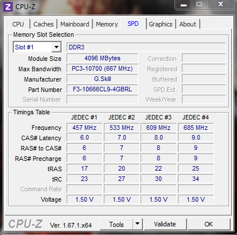The height and width of the screenshot is (235, 237).
Task: Click the CAS# Latency 7.0 cell
Action: pyautogui.click(x=122, y=137)
